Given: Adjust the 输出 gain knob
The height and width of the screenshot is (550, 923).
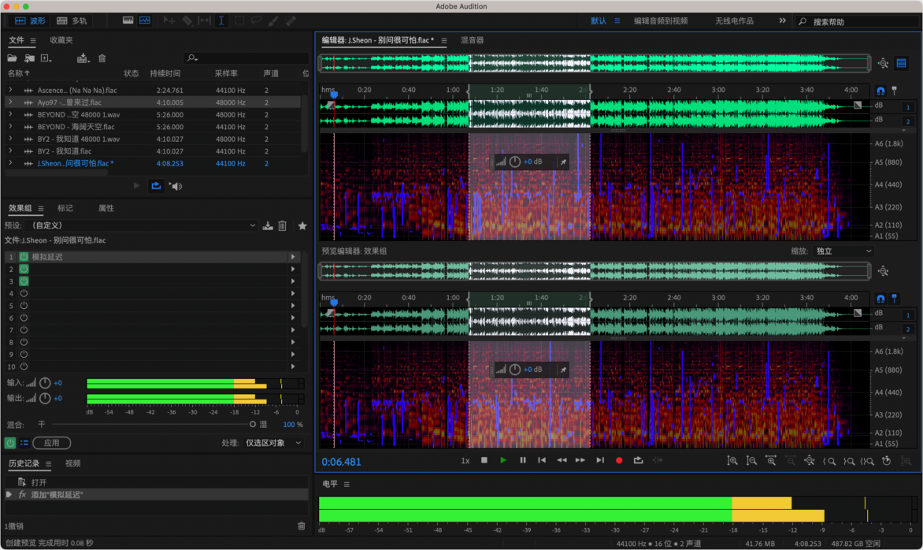Looking at the screenshot, I should 45,398.
